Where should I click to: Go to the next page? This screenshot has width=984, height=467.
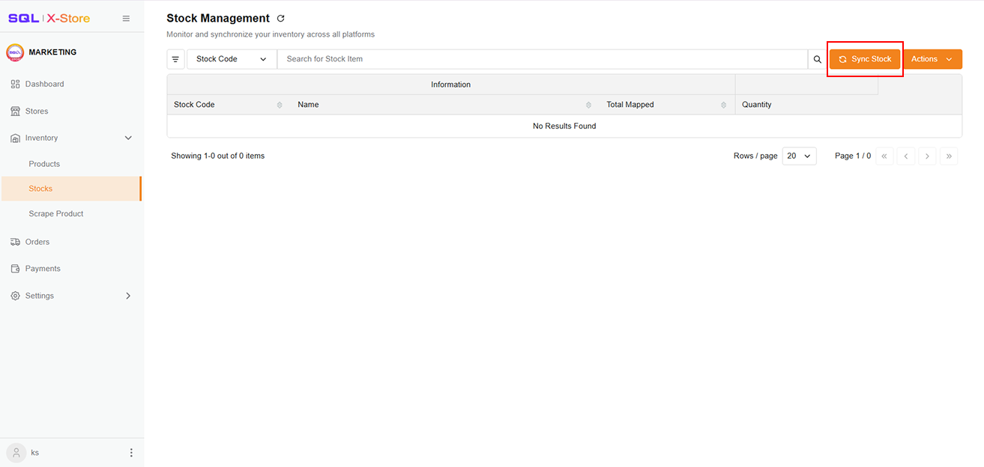tap(928, 156)
